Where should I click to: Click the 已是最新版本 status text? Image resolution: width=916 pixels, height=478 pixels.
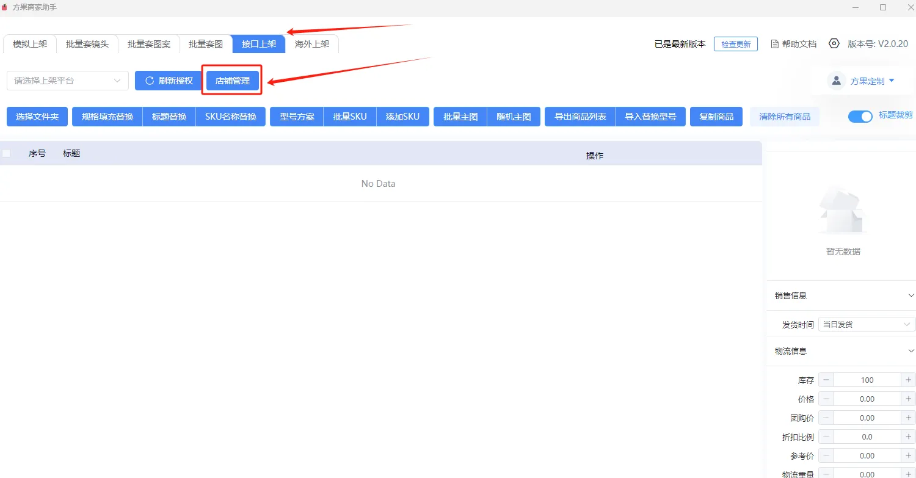pyautogui.click(x=680, y=44)
